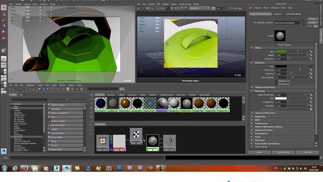Open Firefox from the Windows taskbar

[25, 168]
